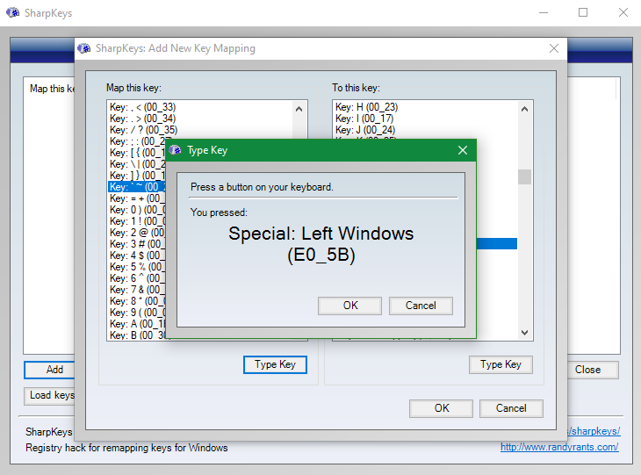The height and width of the screenshot is (475, 641).
Task: Click scroll up arrow of To this key list
Action: coord(524,109)
